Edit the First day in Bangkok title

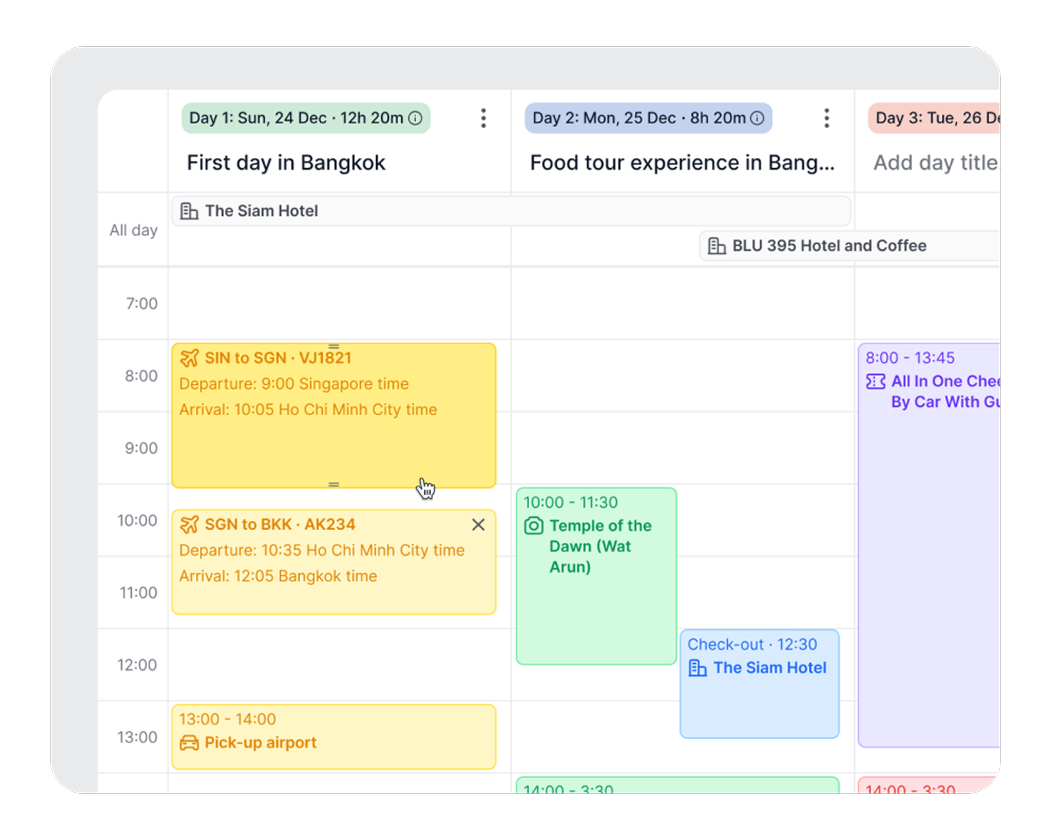286,163
